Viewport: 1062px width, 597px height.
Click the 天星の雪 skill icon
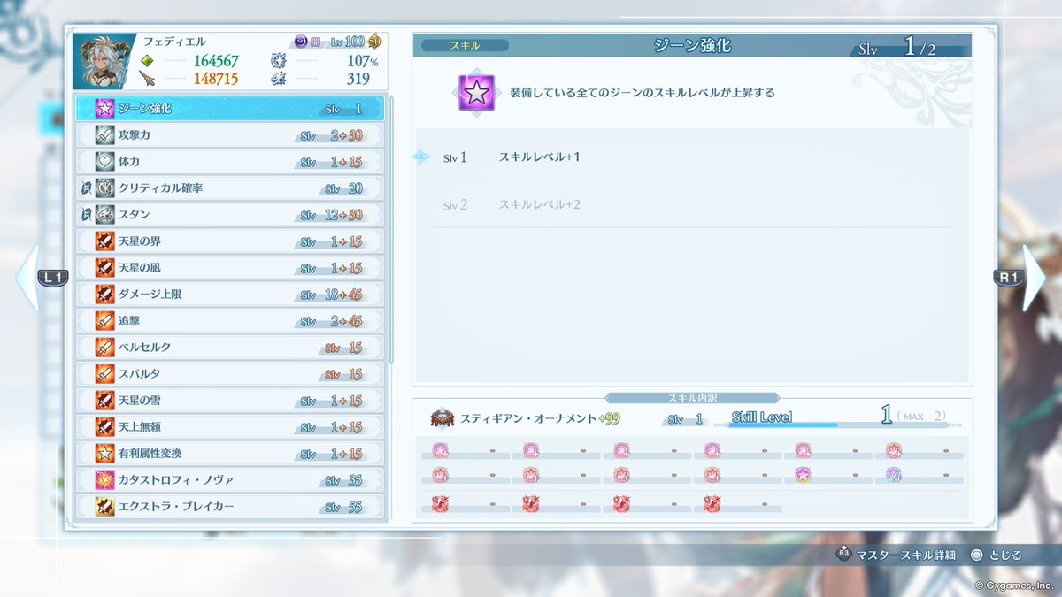pyautogui.click(x=105, y=401)
